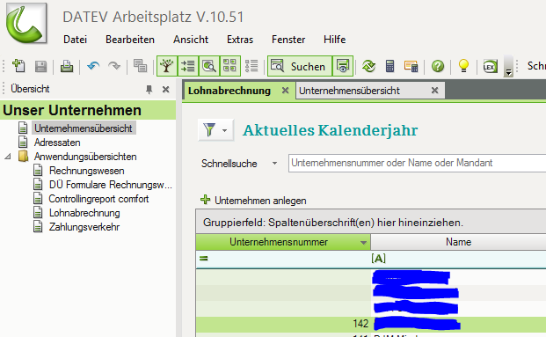Open the Schnellsuche dropdown arrow

click(274, 163)
